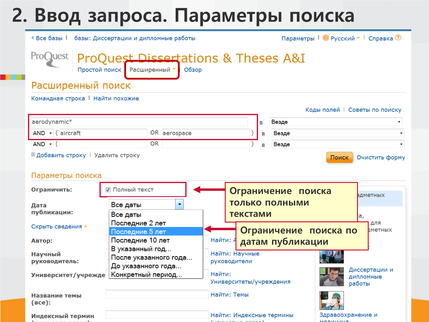
Task: Go back to Все базы
Action: [49, 38]
